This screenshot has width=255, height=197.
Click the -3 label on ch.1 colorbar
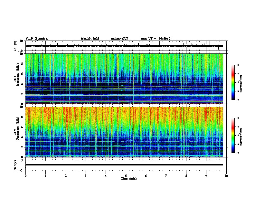point(238,65)
